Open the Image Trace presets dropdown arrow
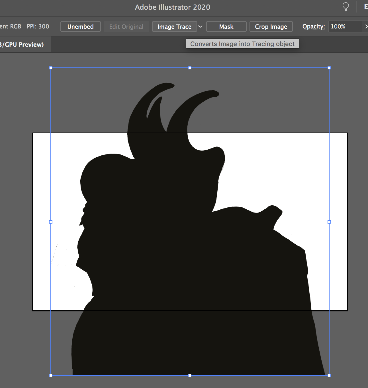 coord(200,26)
